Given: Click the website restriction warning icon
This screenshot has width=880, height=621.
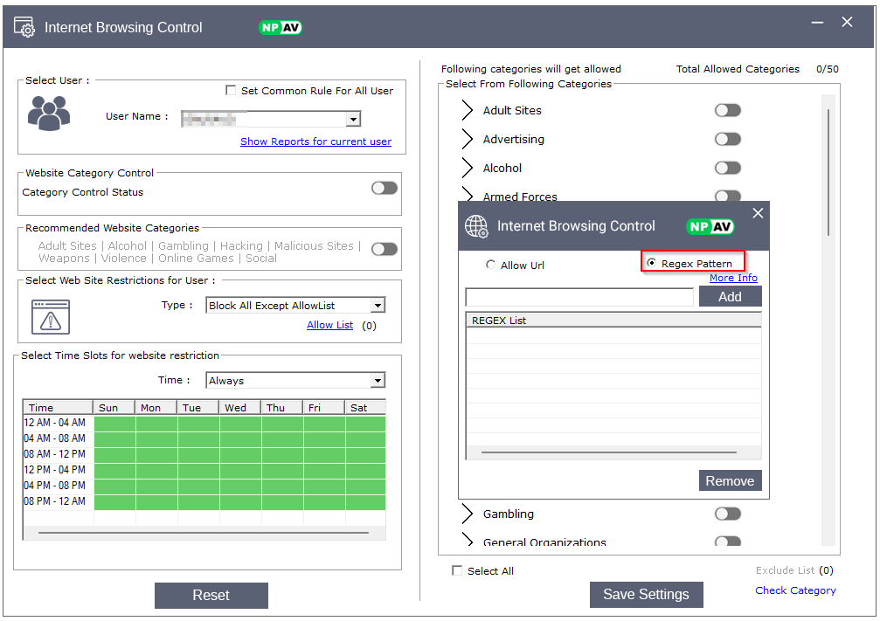Looking at the screenshot, I should point(50,316).
